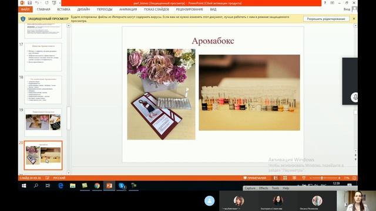This screenshot has height=211, width=376.
Task: Click Примечания button in status bar
Action: coord(254,178)
